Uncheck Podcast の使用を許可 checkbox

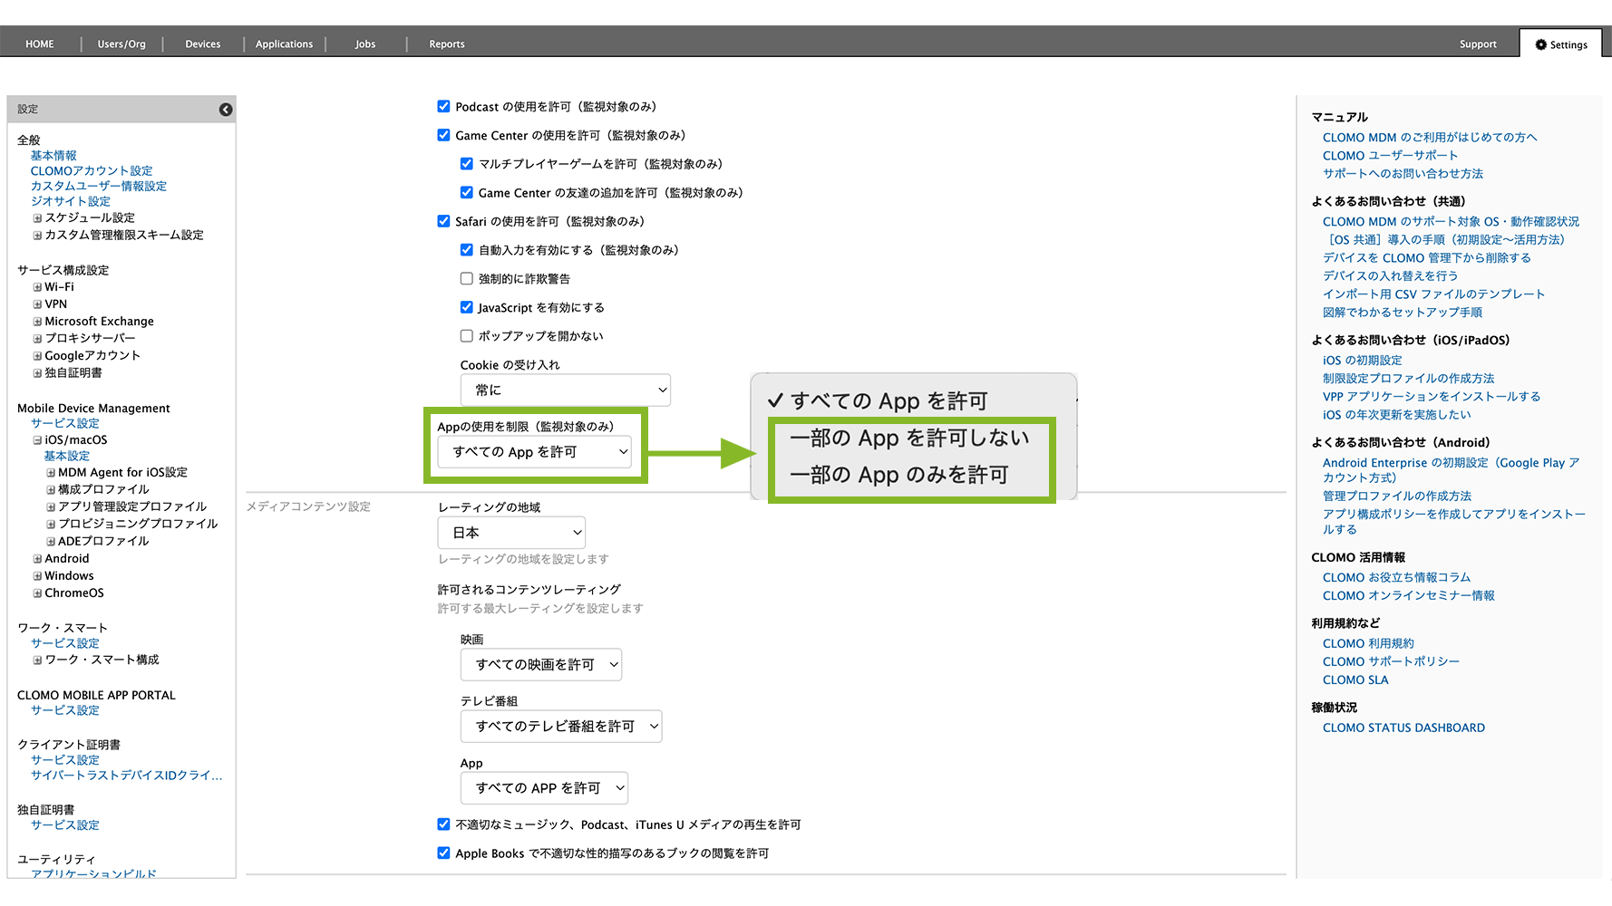click(443, 106)
